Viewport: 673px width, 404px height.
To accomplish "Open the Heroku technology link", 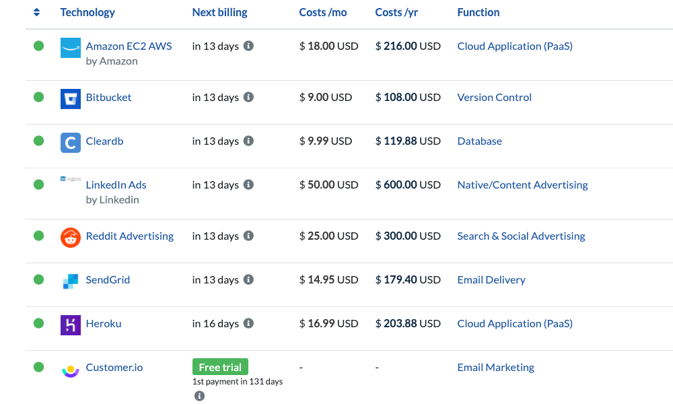I will (104, 324).
